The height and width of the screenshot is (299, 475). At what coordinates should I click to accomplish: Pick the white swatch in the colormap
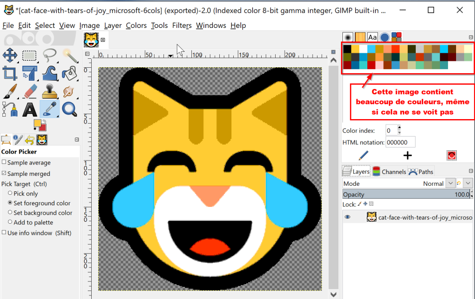[x=363, y=49]
